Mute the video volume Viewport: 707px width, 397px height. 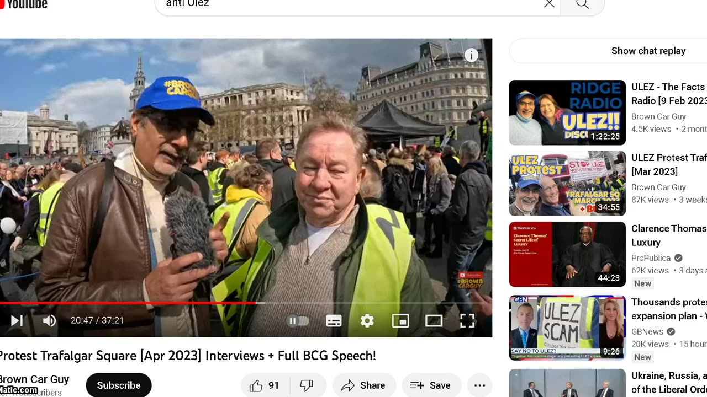(49, 320)
